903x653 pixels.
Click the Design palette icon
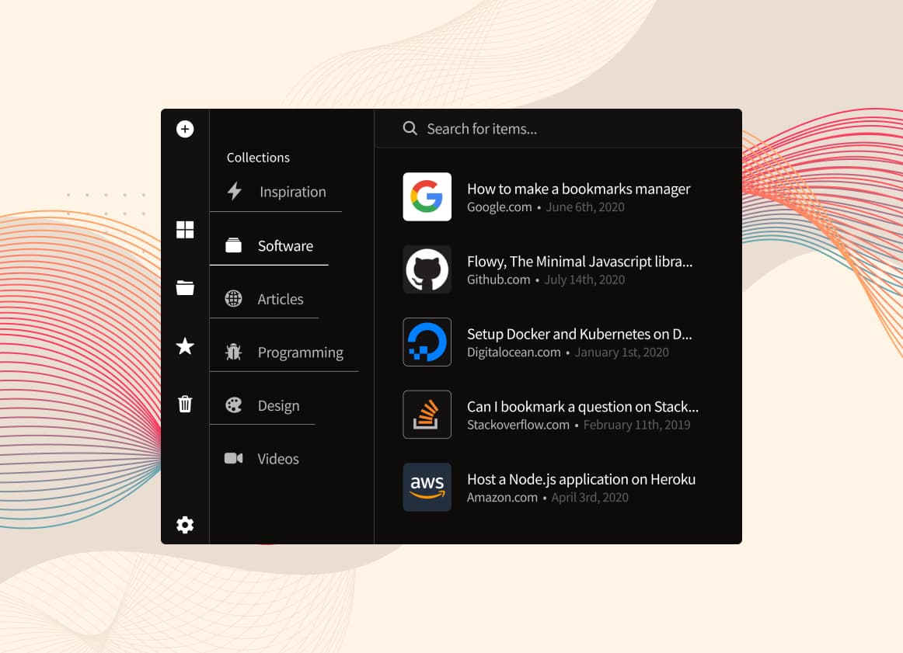pos(233,405)
